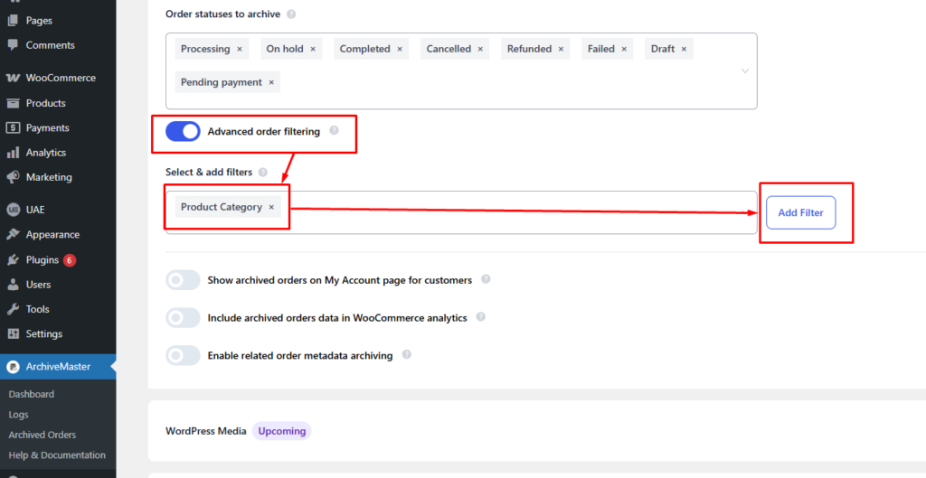Expand the order statuses dropdown chevron
Screen dimensions: 926x478
pos(745,70)
